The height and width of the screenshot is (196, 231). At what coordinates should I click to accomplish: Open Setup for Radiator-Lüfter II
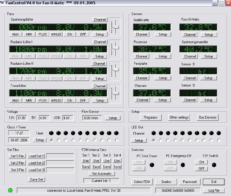pyautogui.click(x=100, y=78)
